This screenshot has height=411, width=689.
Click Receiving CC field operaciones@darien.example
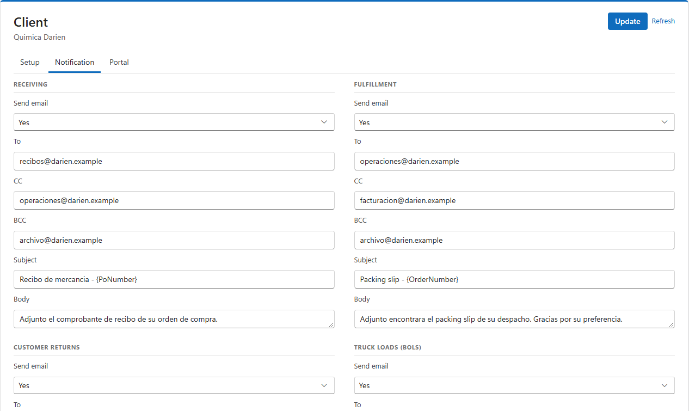click(x=174, y=200)
